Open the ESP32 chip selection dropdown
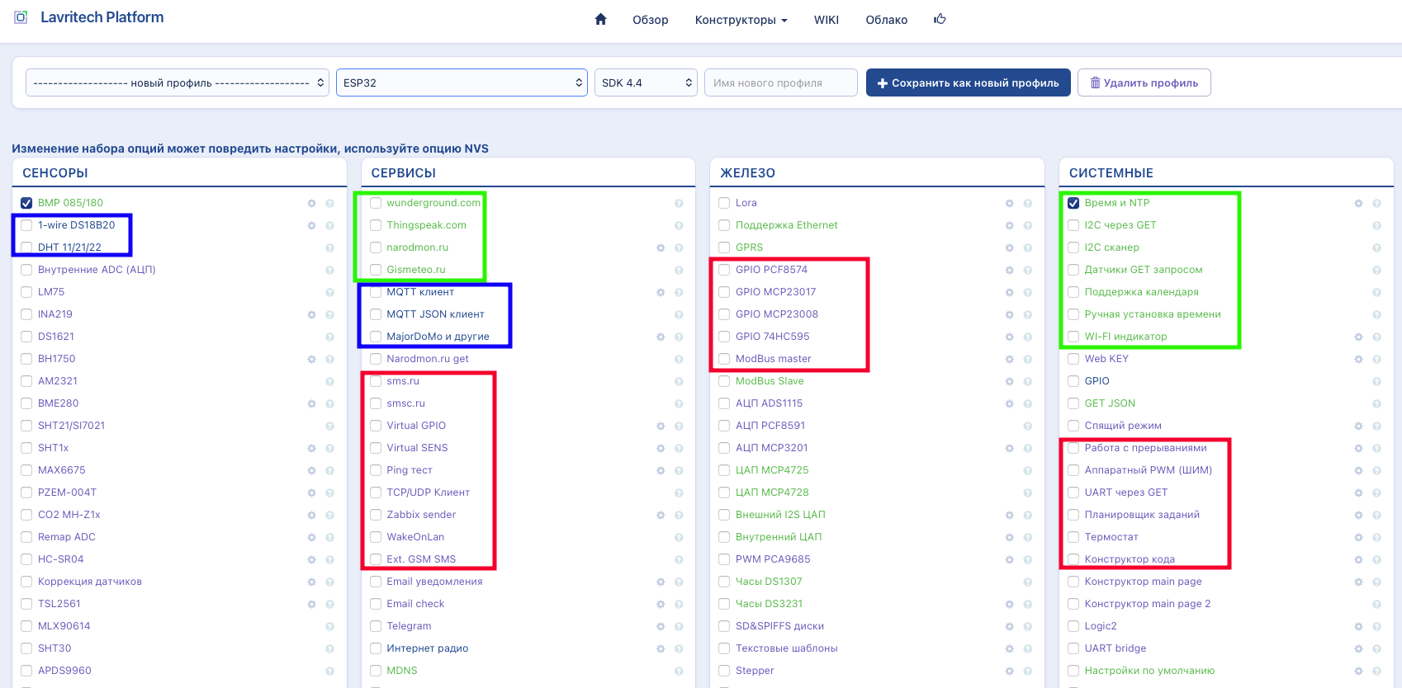Viewport: 1402px width, 688px height. [x=462, y=82]
